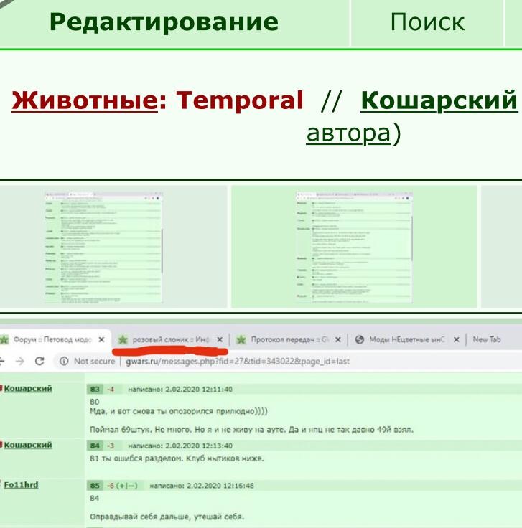522x528 pixels.
Task: Close the Протокол передач browser tab
Action: click(x=338, y=340)
